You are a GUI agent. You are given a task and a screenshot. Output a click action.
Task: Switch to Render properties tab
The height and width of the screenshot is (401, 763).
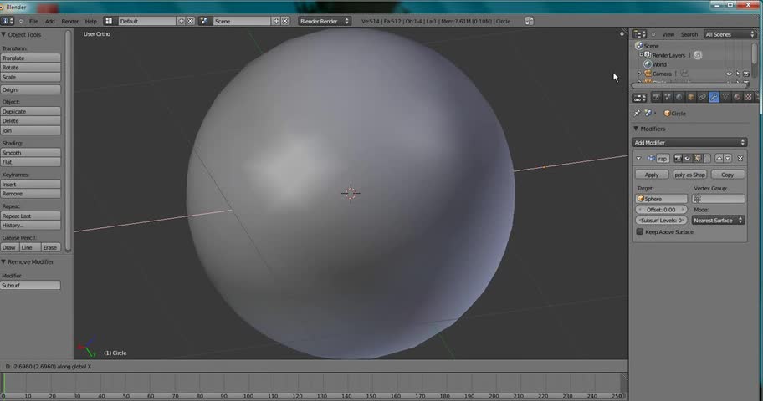click(656, 97)
